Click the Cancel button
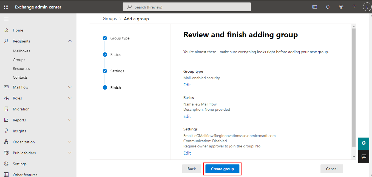Image resolution: width=372 pixels, height=177 pixels. 332,169
